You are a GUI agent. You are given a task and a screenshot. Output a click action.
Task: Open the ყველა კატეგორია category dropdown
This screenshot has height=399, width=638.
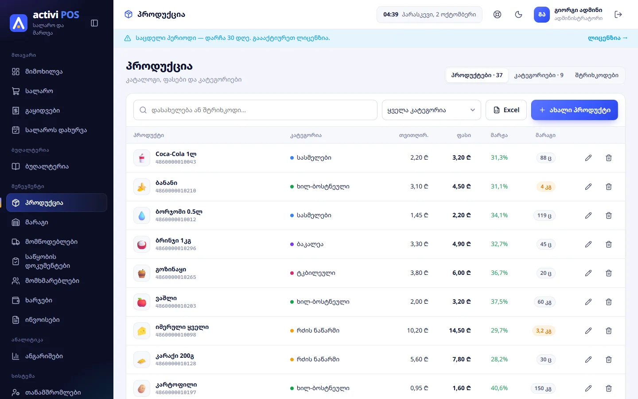[x=432, y=110]
